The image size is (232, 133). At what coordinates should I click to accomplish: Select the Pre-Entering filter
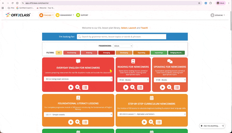coord(72,53)
